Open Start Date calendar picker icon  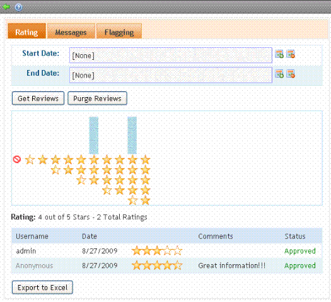click(x=279, y=54)
